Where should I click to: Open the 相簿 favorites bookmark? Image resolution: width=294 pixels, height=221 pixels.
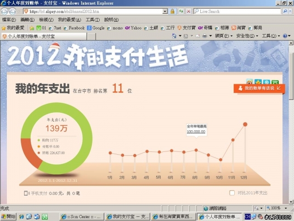point(222,28)
